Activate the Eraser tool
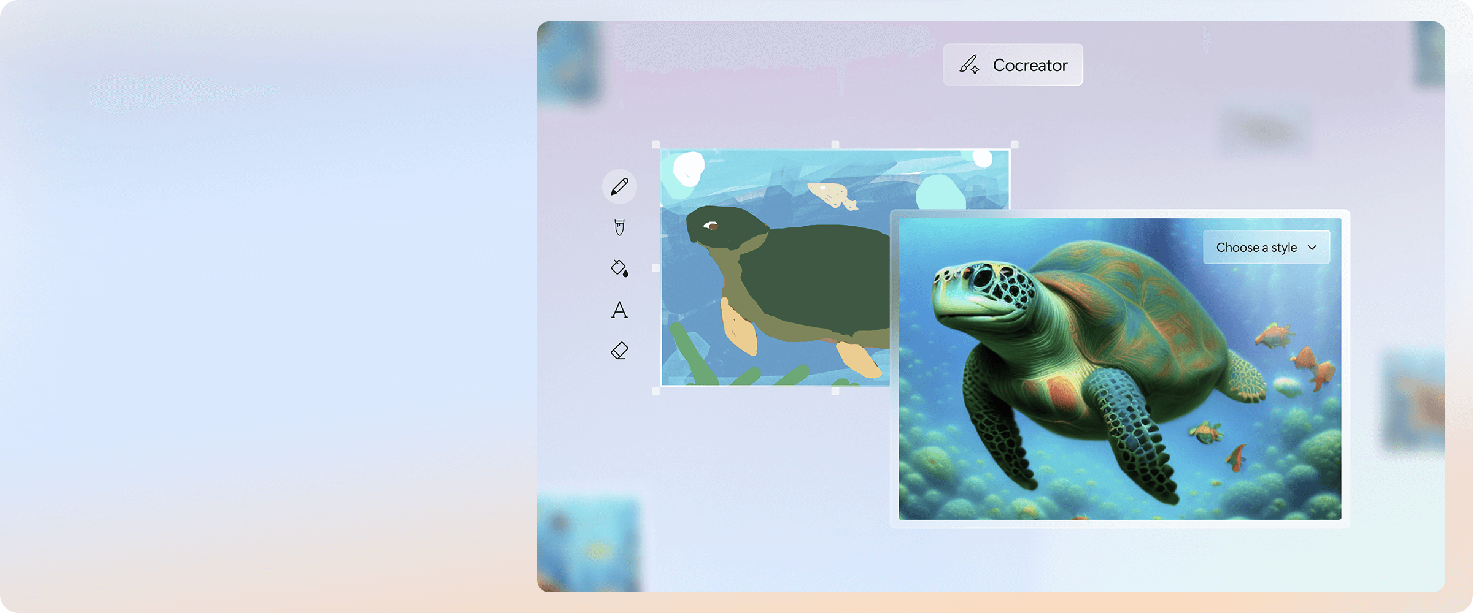Viewport: 1473px width, 613px height. (619, 351)
